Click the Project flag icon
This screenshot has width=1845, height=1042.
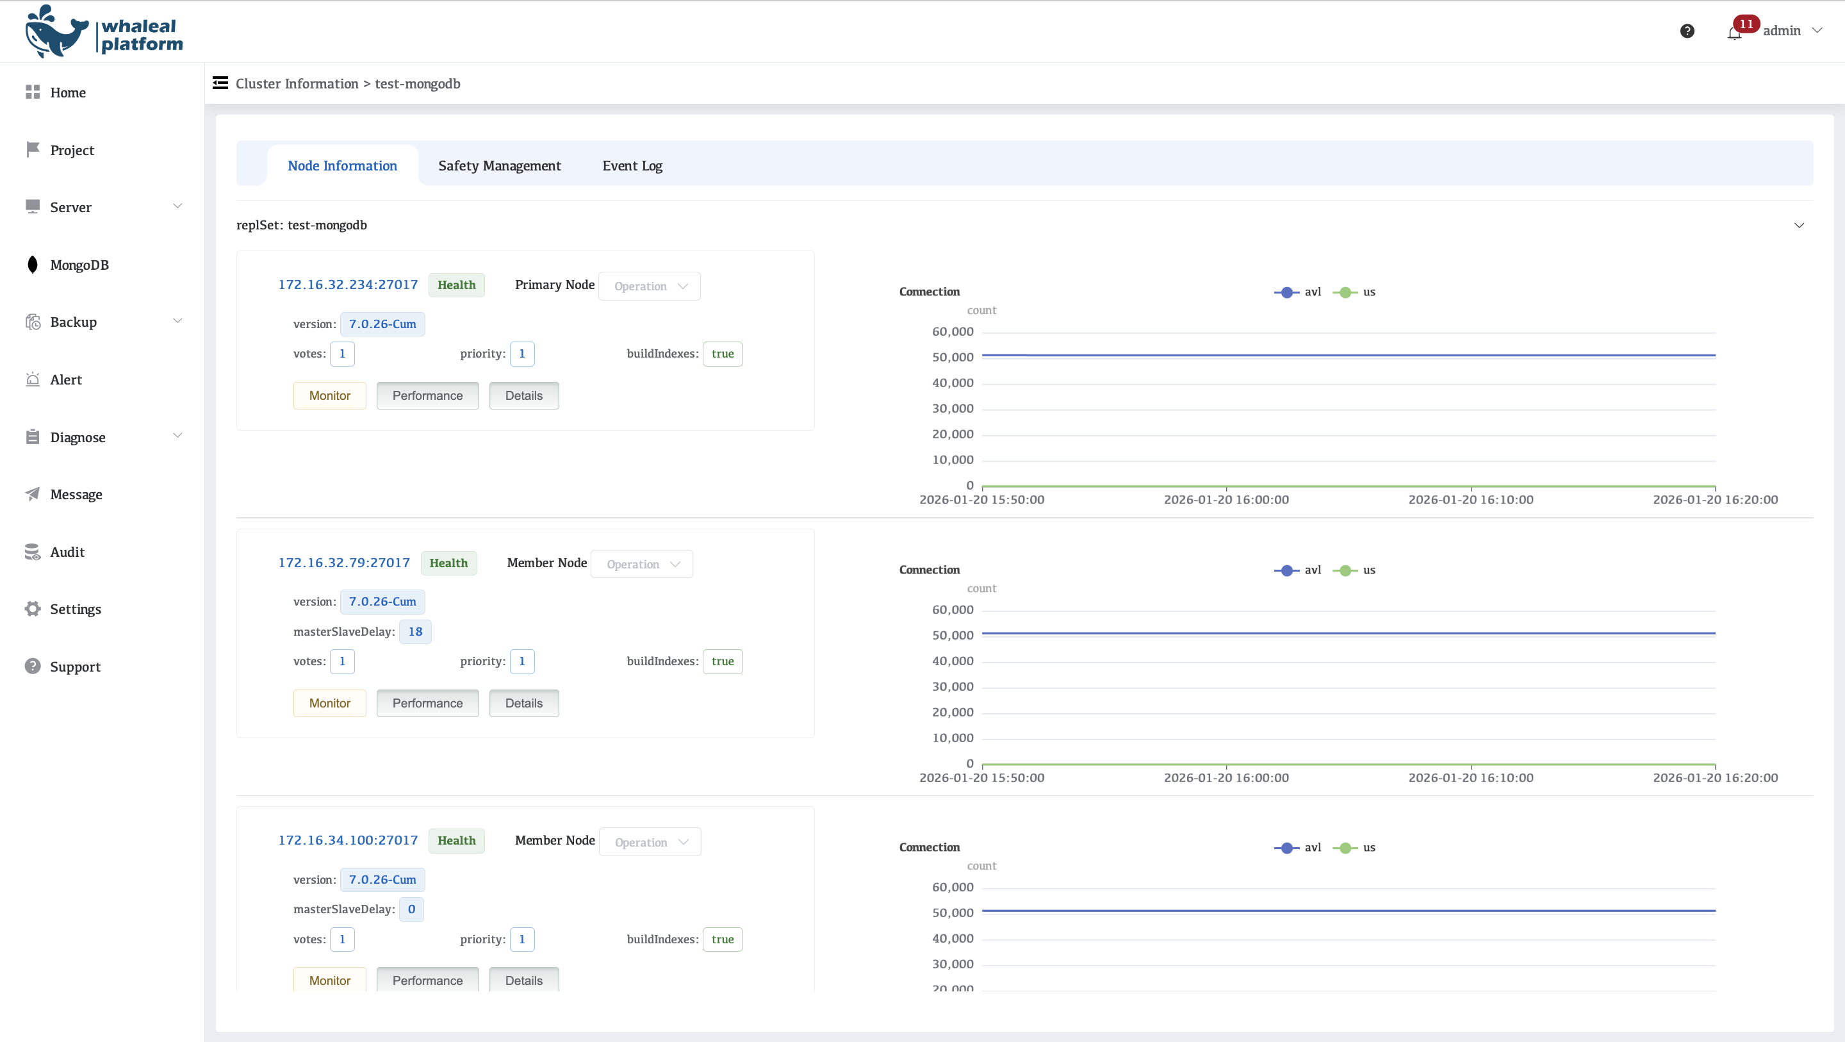pyautogui.click(x=32, y=149)
